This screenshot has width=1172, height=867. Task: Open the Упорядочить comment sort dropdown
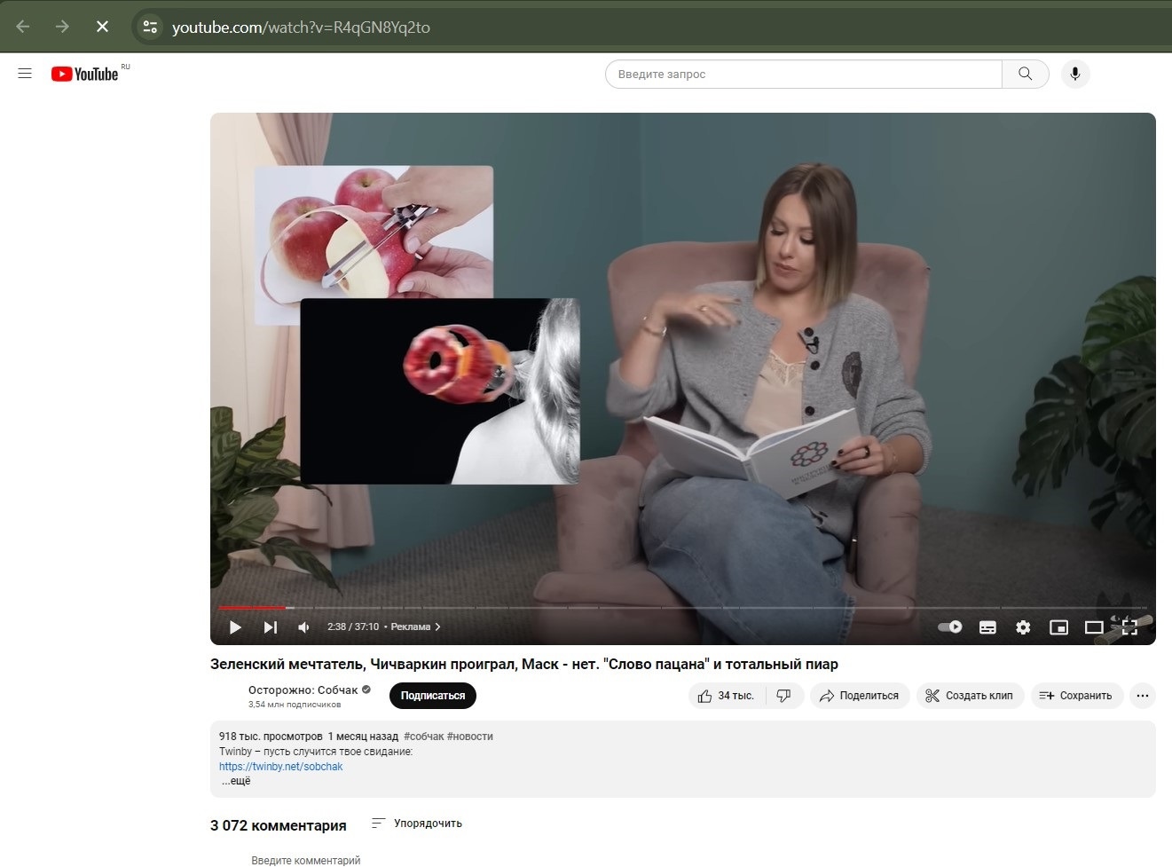[x=417, y=824]
